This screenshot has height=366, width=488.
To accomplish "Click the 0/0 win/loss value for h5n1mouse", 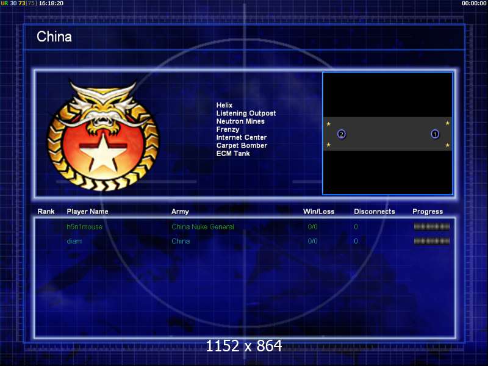I will pyautogui.click(x=312, y=227).
